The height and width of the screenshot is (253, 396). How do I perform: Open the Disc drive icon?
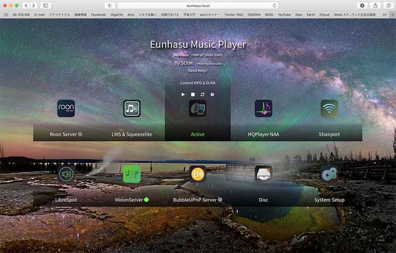[x=264, y=174]
